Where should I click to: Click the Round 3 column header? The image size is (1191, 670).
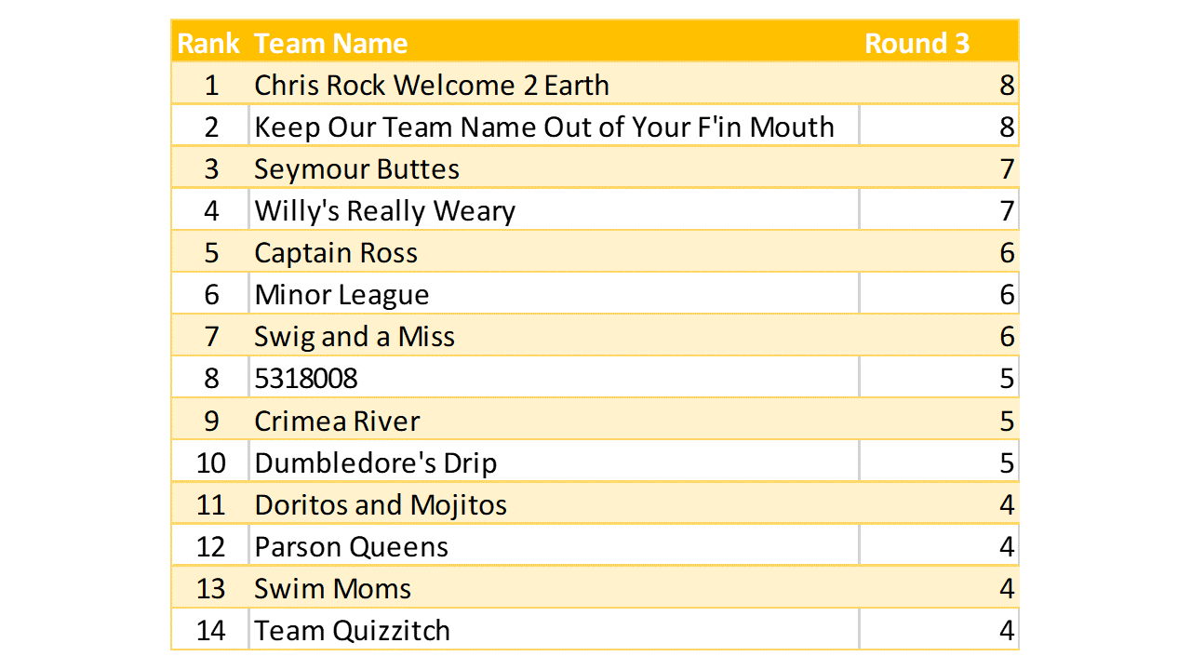click(x=917, y=43)
